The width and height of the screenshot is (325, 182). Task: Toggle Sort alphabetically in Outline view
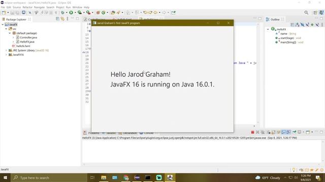point(298,25)
